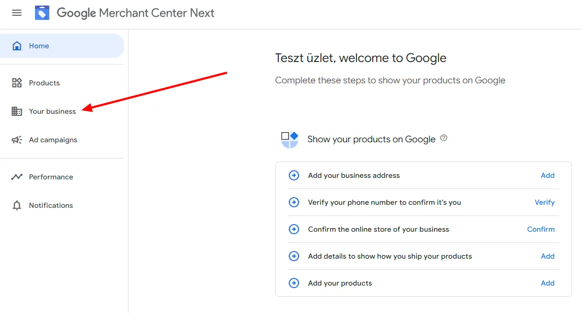Click 'Teszt üzlet, welcome to Google' heading

(x=361, y=58)
